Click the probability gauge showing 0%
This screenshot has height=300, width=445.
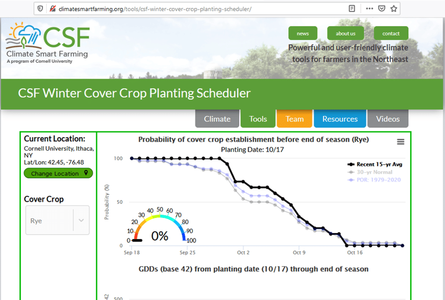pos(159,228)
